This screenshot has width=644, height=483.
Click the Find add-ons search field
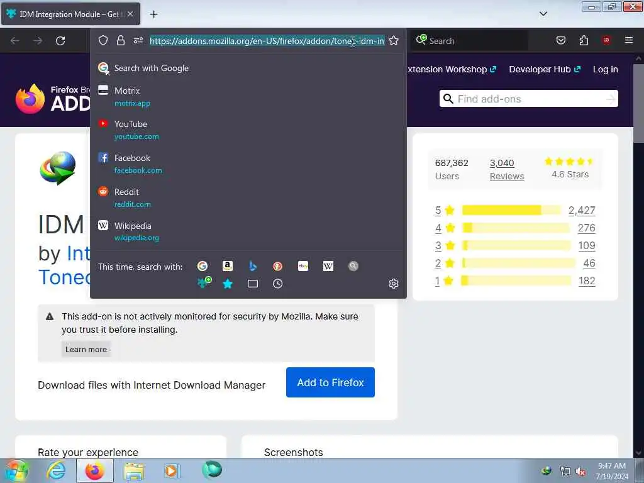point(528,99)
